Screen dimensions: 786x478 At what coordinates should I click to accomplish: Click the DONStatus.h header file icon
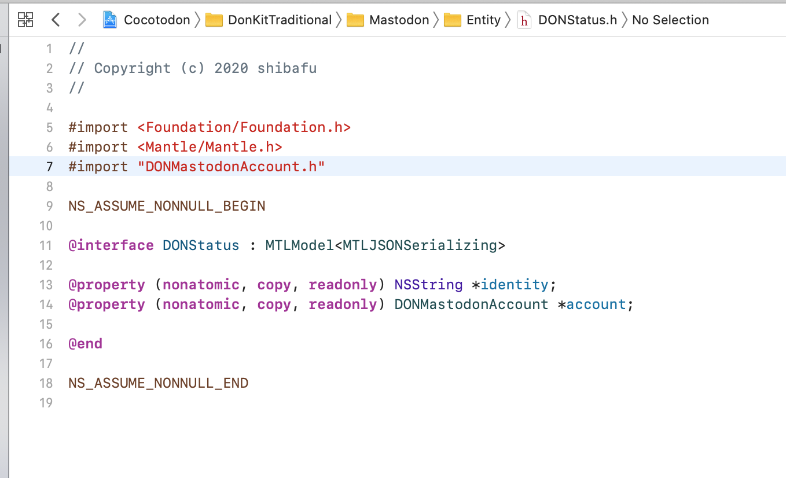coord(524,20)
